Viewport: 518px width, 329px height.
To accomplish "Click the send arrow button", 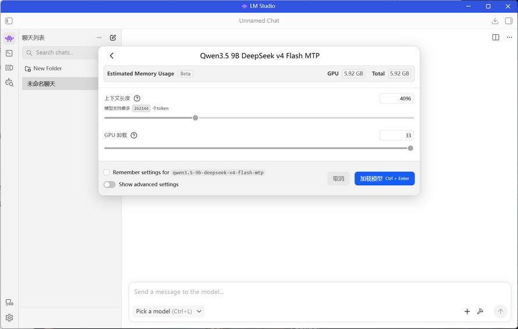I will pyautogui.click(x=501, y=312).
